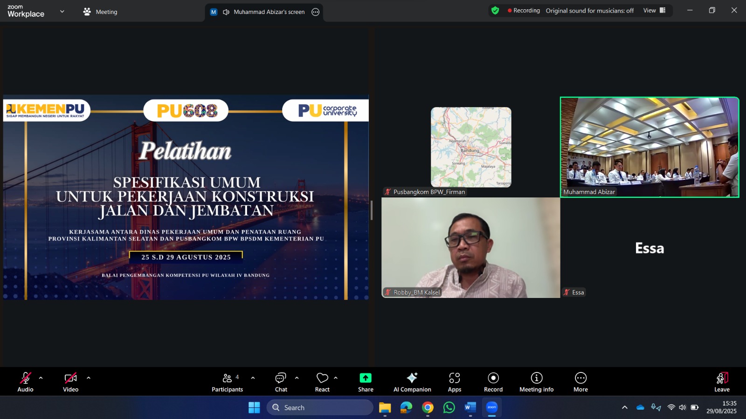This screenshot has width=746, height=419.
Task: Open clock and date 15:35 flyout
Action: (722, 407)
